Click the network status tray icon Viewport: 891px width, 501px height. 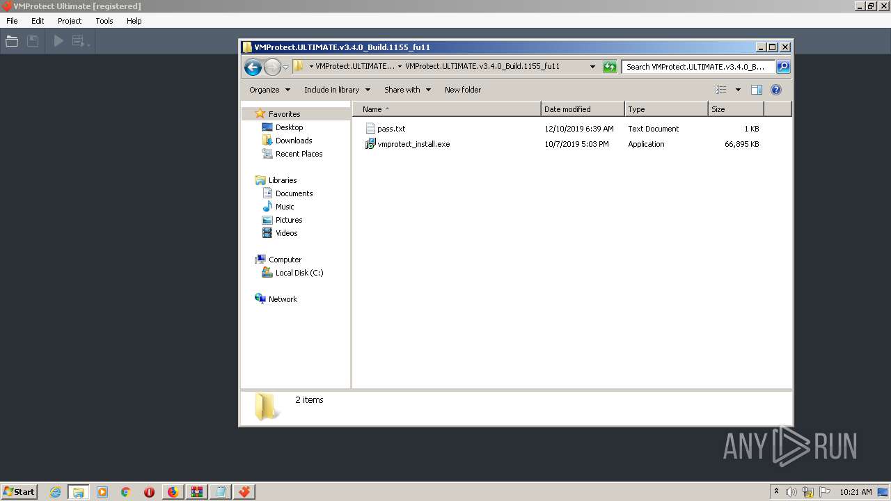[808, 492]
